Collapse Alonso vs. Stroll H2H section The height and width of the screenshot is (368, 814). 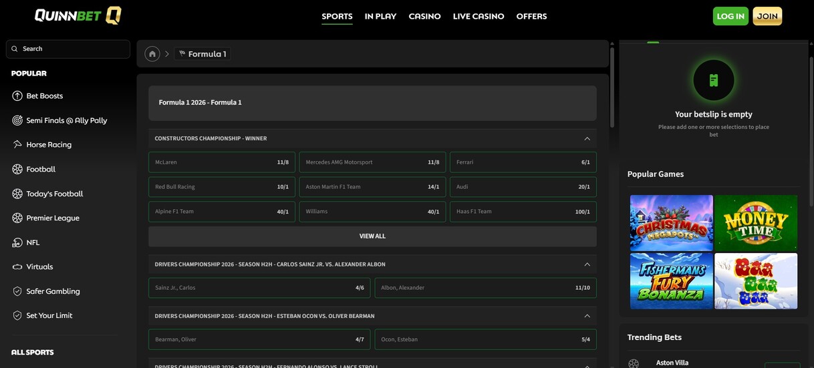coord(587,366)
